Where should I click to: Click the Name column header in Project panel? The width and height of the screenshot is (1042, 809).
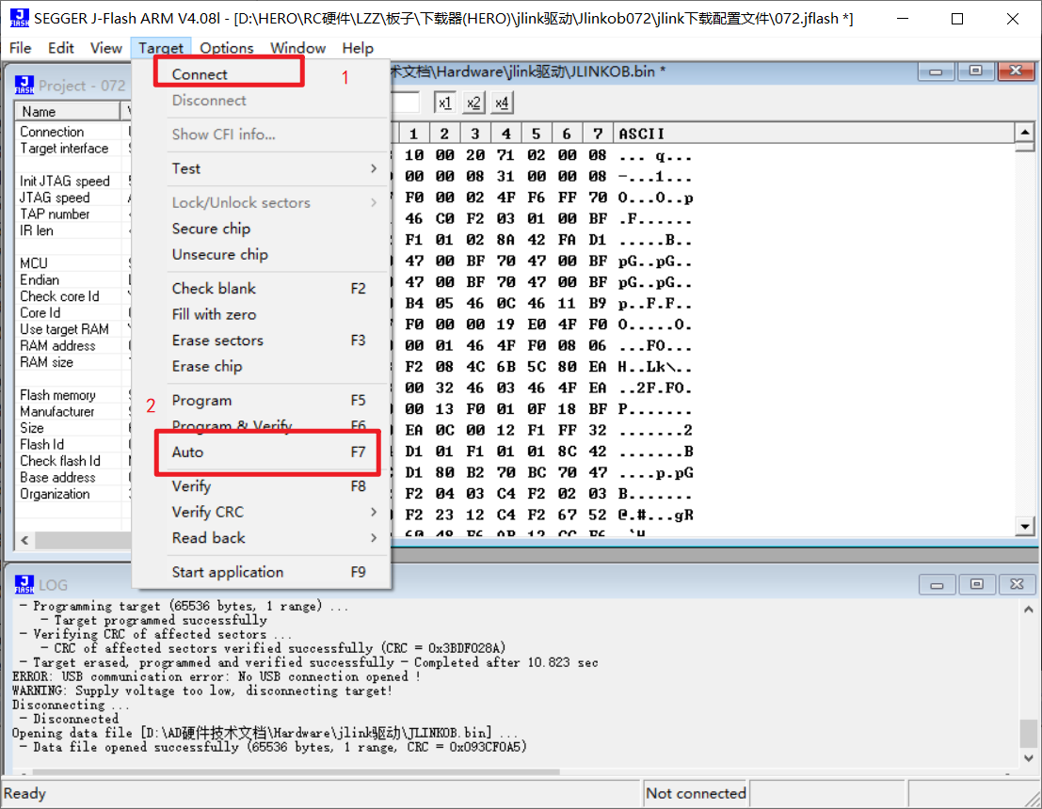68,112
